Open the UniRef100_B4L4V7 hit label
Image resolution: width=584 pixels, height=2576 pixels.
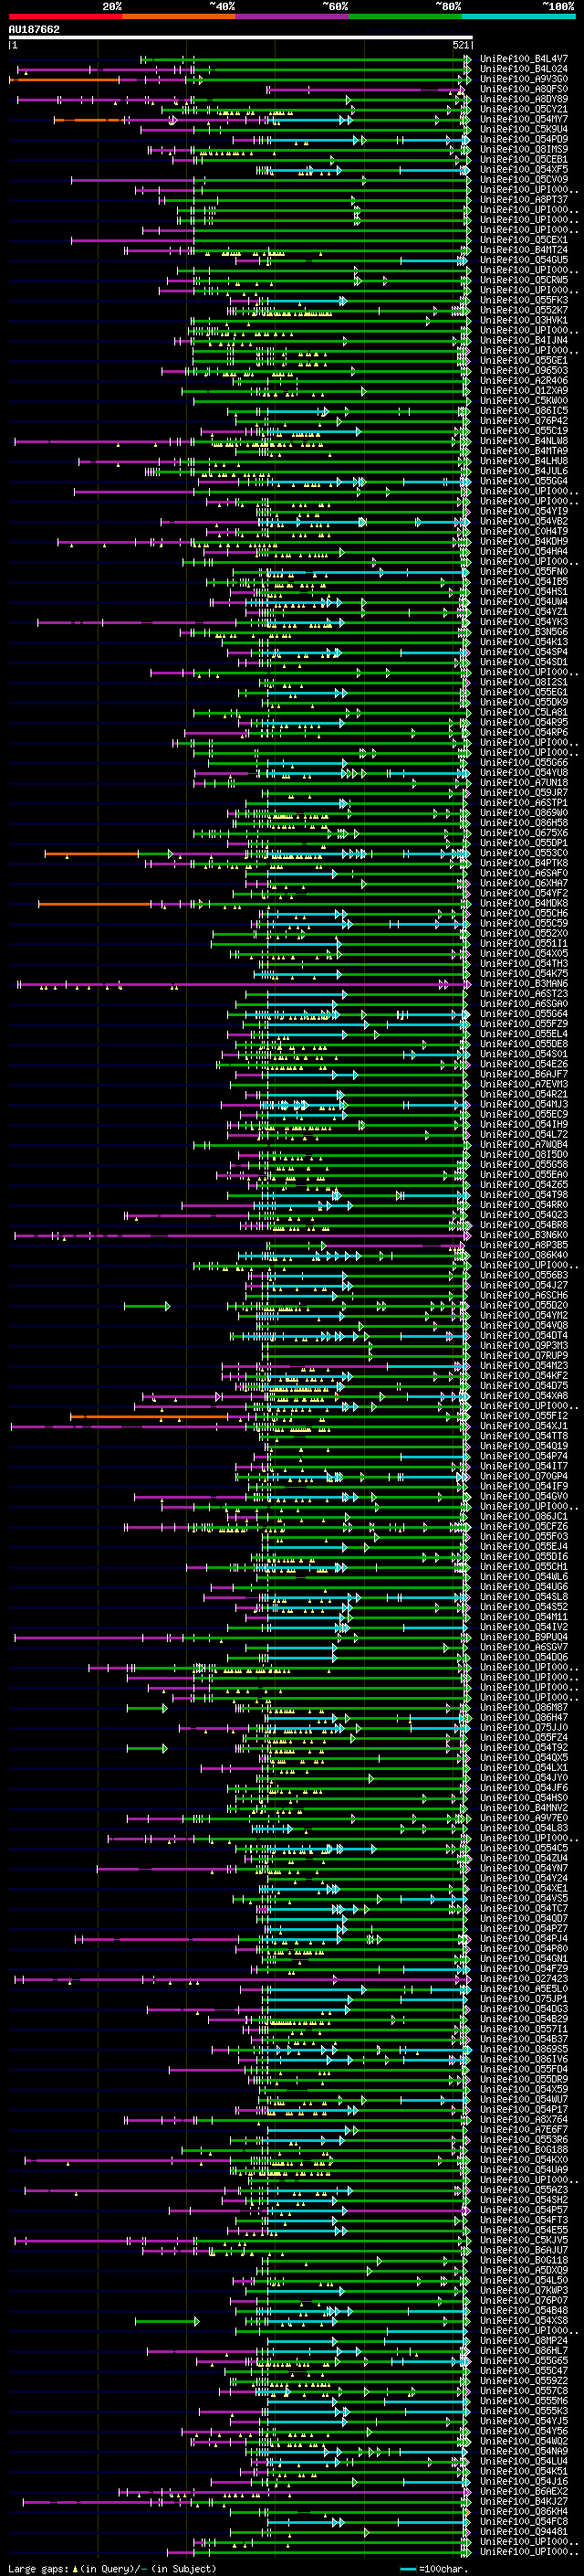click(524, 59)
